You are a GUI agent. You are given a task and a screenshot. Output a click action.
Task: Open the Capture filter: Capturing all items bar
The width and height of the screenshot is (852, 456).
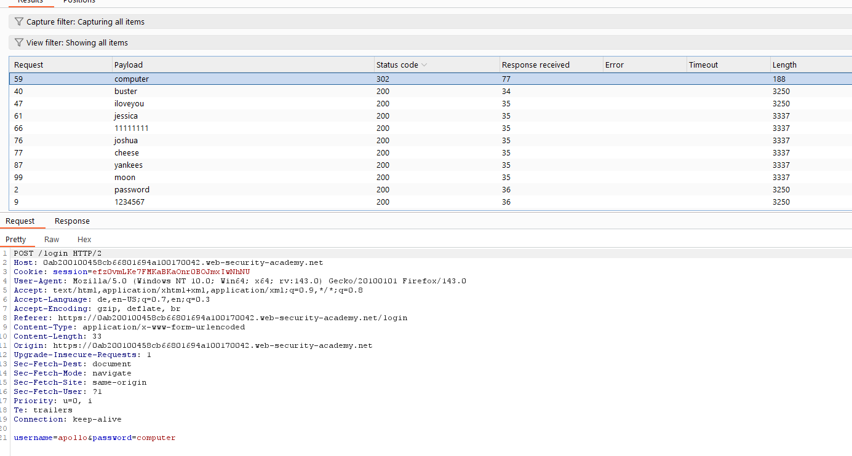tap(86, 22)
